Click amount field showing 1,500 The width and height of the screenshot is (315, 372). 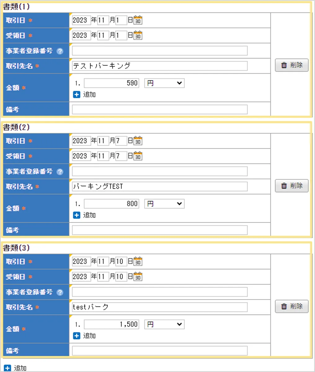(x=112, y=324)
